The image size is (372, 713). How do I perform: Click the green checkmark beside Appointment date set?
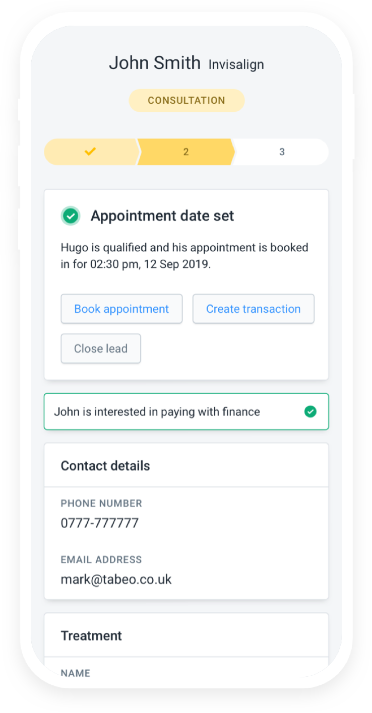71,217
